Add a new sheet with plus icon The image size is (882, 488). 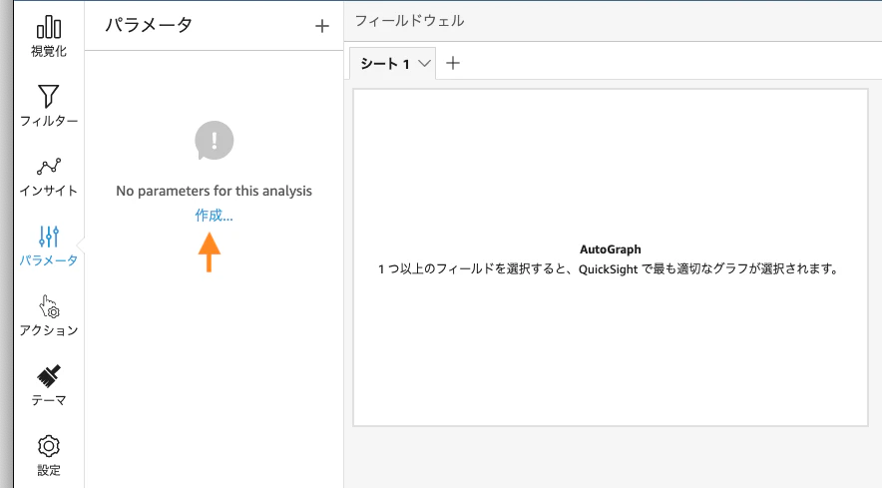[x=453, y=63]
